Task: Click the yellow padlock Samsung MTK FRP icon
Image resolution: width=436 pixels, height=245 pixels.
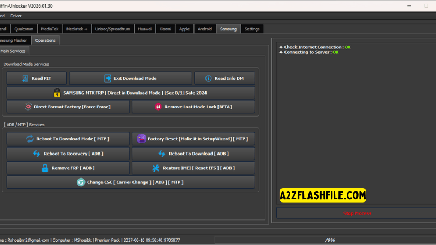Action: 57,93
